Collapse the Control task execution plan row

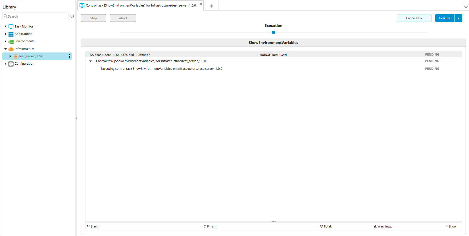pos(91,61)
